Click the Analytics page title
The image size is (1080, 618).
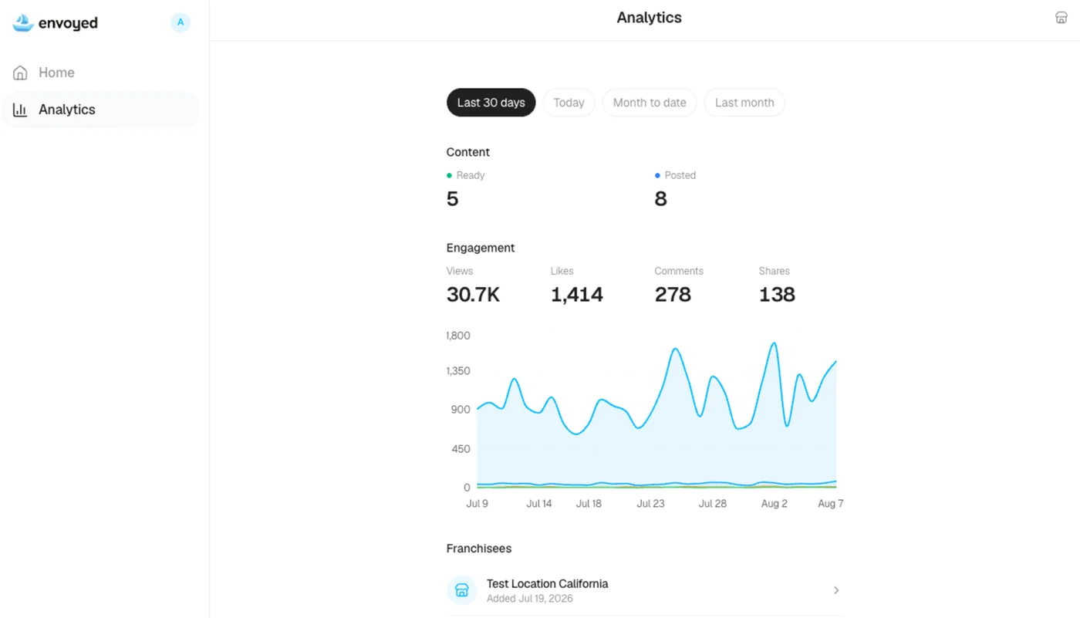coord(650,18)
